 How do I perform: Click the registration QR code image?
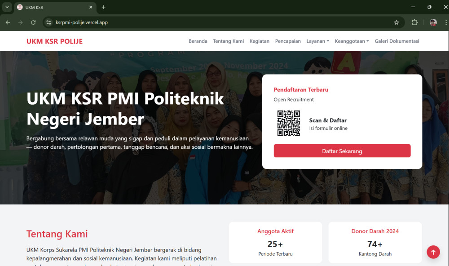[289, 123]
